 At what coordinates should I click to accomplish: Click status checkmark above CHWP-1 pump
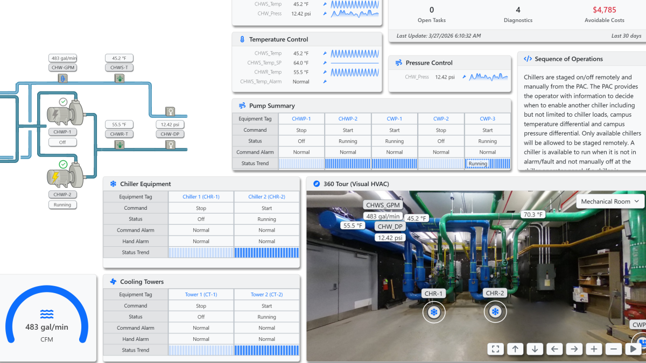tap(63, 102)
